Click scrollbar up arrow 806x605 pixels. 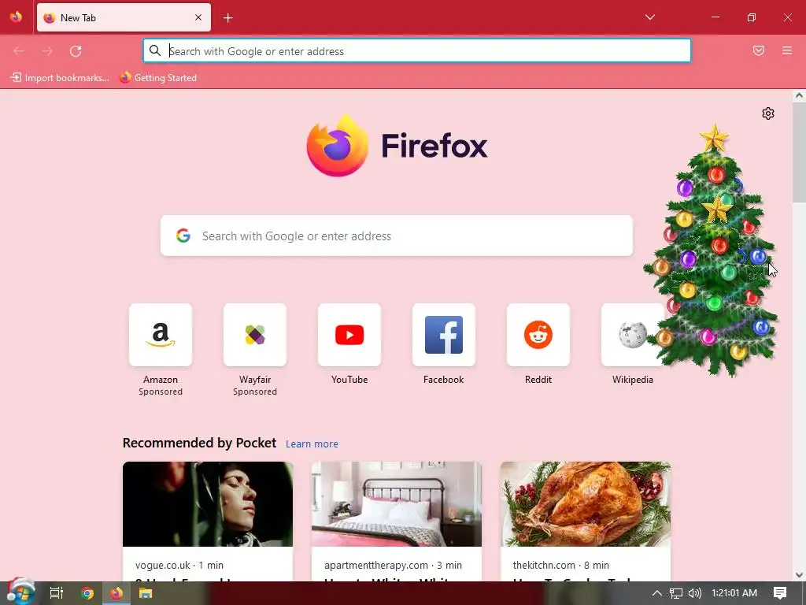799,95
